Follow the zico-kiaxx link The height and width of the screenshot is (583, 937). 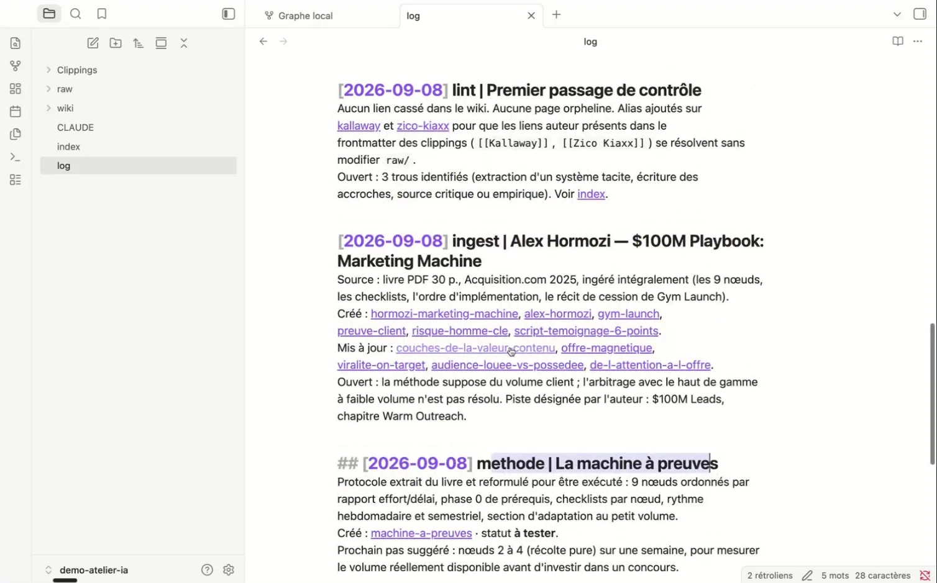423,126
